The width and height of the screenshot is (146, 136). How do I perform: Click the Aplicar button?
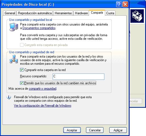point(118,130)
